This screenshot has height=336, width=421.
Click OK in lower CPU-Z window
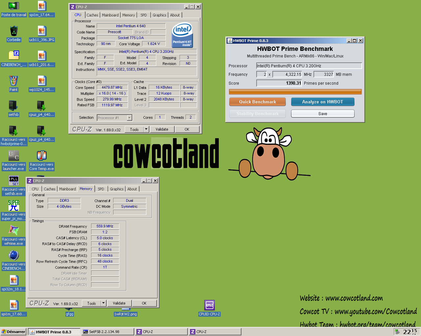click(x=144, y=303)
